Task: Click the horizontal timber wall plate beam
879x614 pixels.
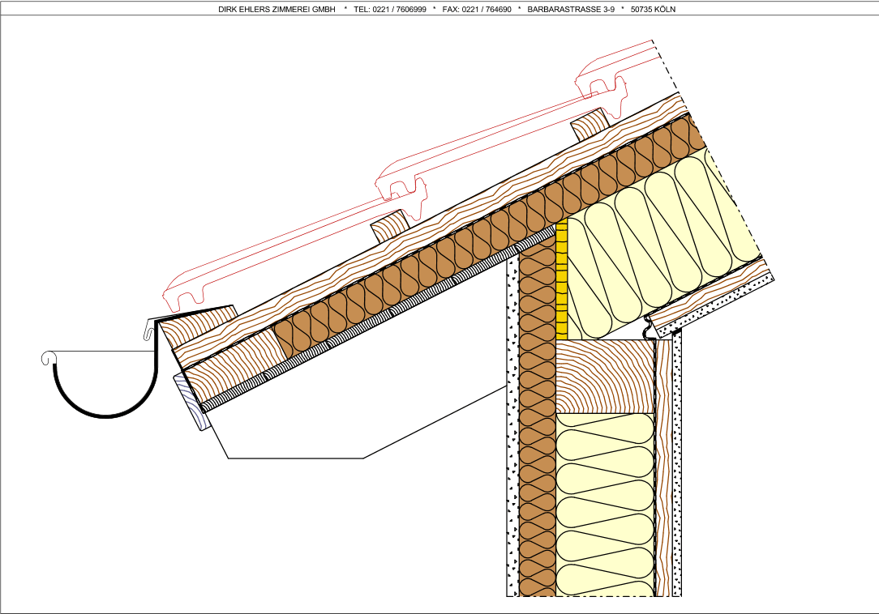Action: (x=605, y=376)
